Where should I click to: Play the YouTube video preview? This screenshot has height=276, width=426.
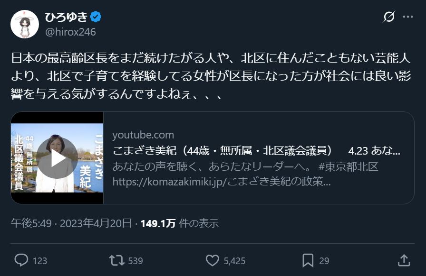57,158
